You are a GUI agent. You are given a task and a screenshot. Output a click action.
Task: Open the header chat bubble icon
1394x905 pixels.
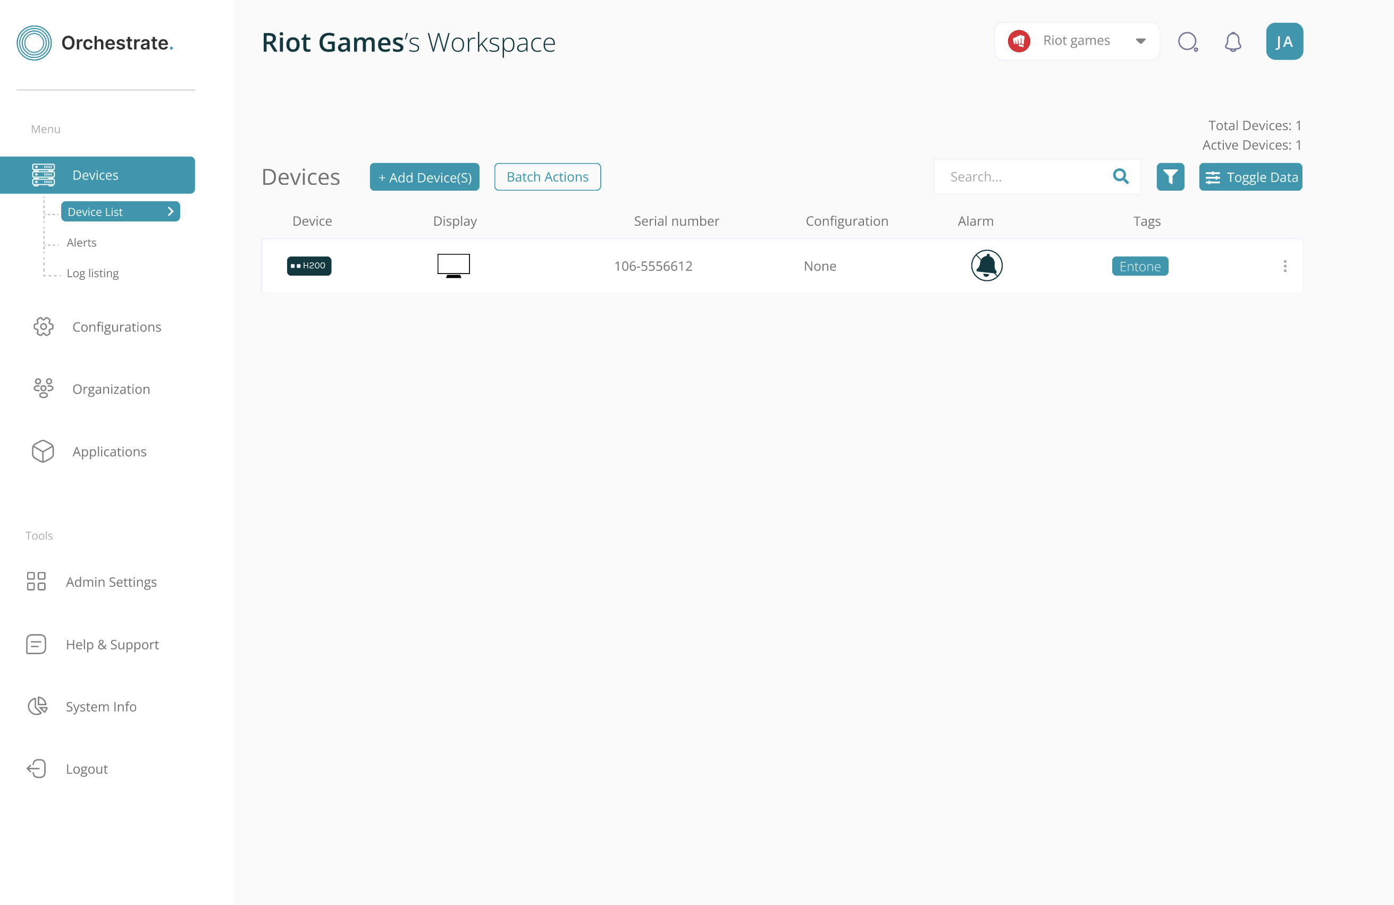pyautogui.click(x=1187, y=41)
